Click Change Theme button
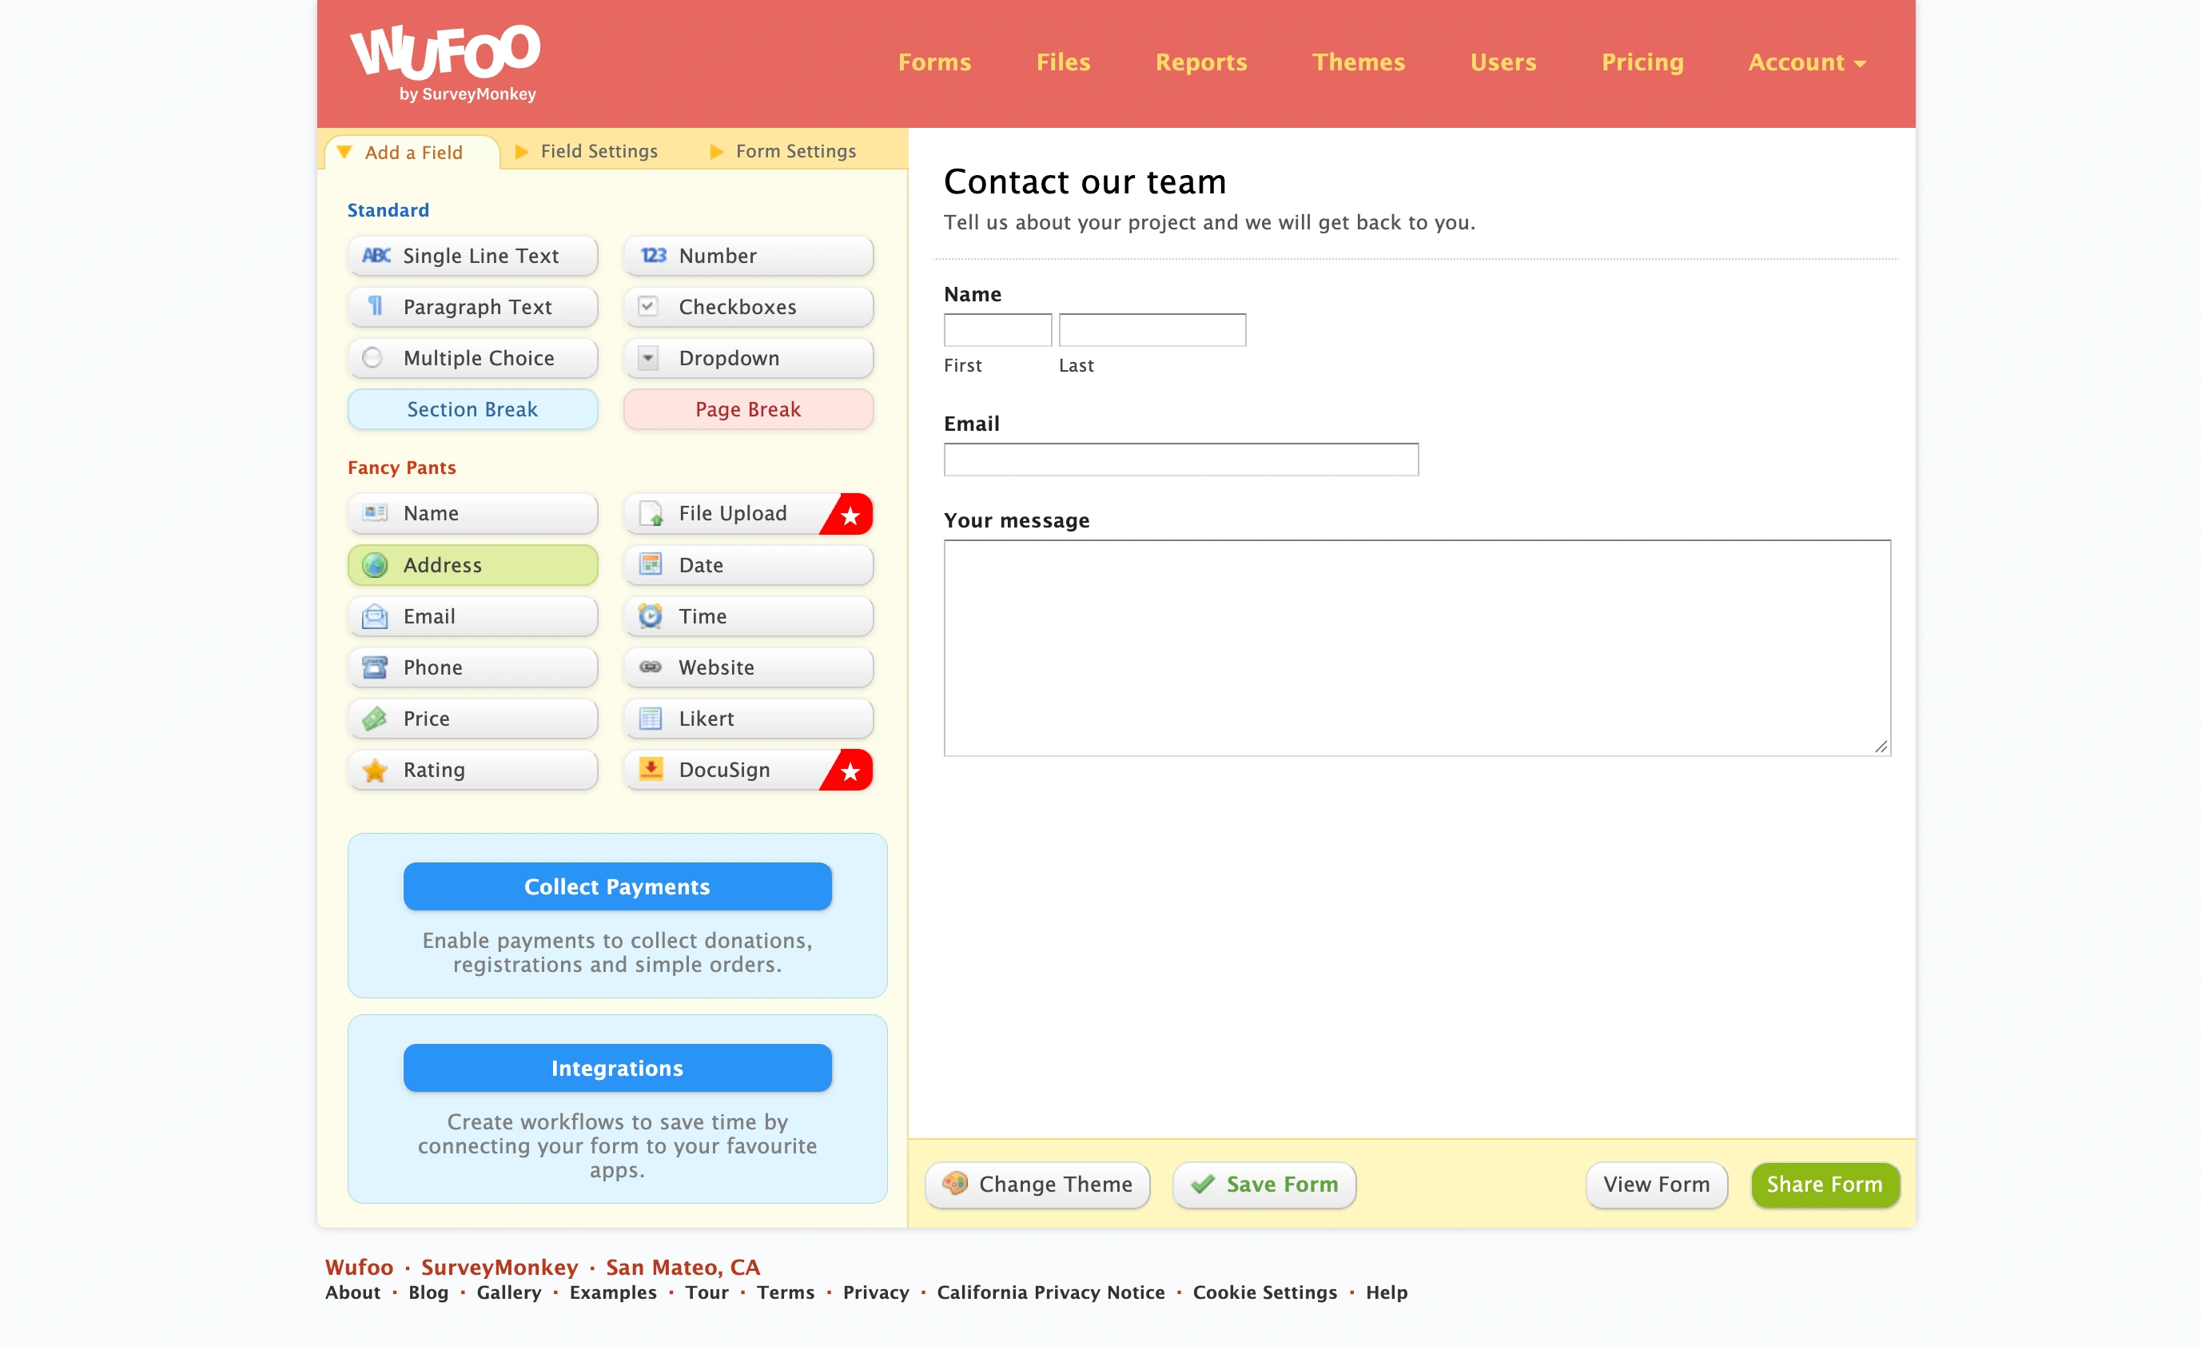 click(1038, 1185)
